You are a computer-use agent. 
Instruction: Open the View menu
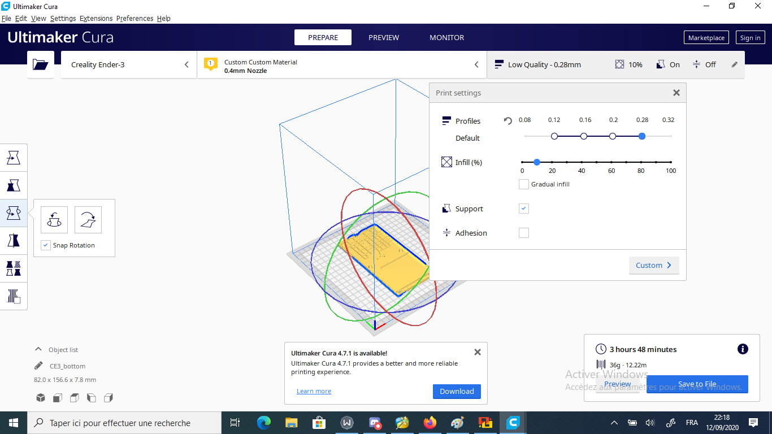[38, 18]
